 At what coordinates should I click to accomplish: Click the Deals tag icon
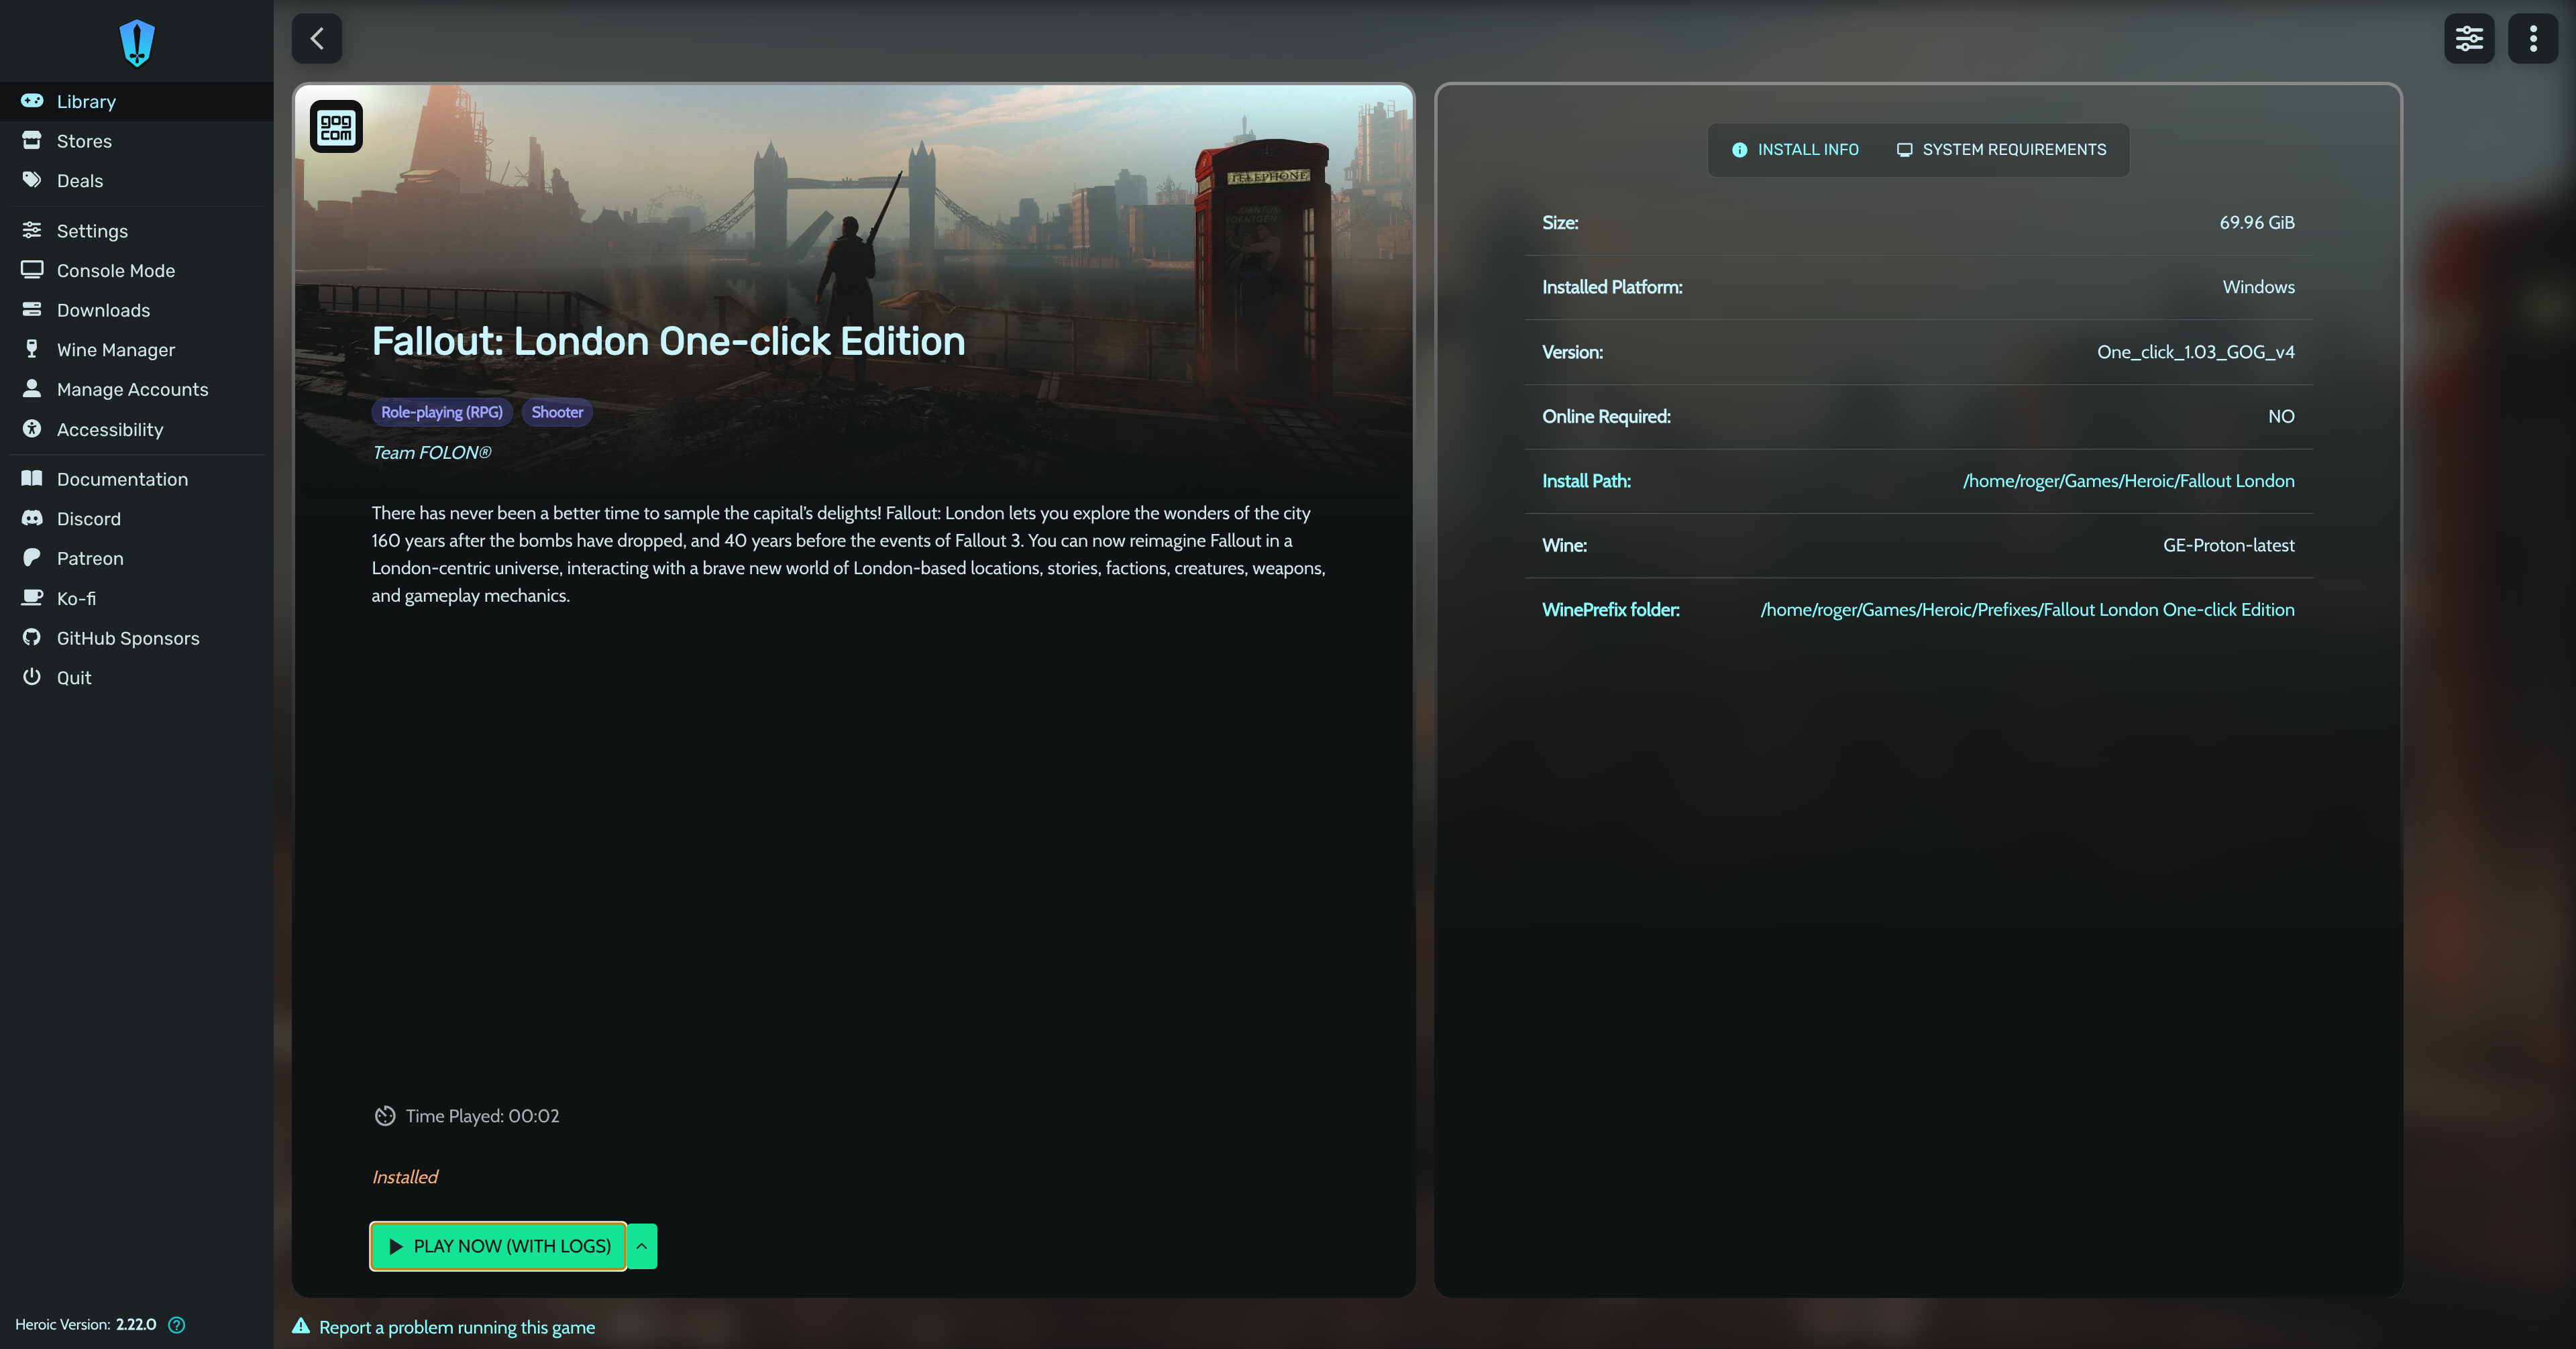pyautogui.click(x=32, y=180)
